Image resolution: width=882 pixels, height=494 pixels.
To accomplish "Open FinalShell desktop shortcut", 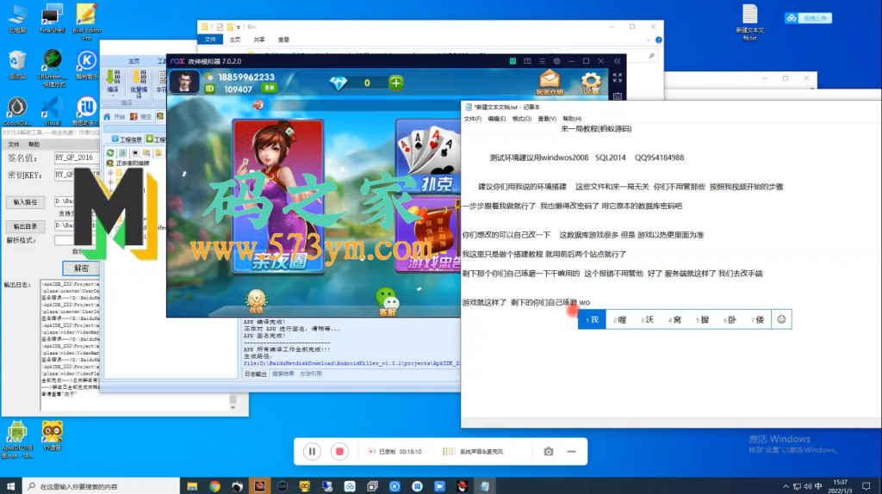I will point(52,19).
